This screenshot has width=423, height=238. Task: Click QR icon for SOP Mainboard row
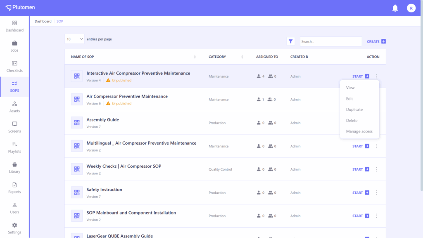(77, 216)
